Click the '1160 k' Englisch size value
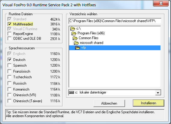 click(x=55, y=54)
